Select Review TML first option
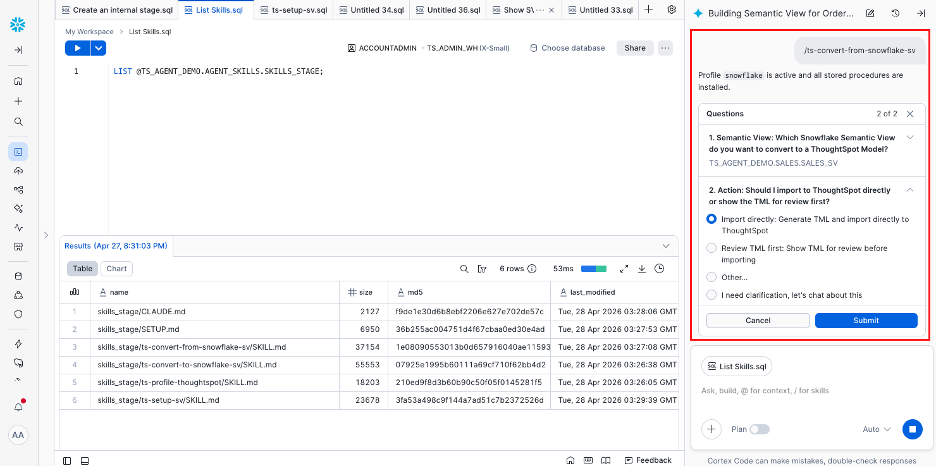The height and width of the screenshot is (466, 936). [x=711, y=248]
